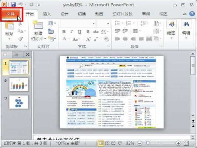The height and width of the screenshot is (148, 197).
Task: Toggle Italic formatting
Action: 72,31
